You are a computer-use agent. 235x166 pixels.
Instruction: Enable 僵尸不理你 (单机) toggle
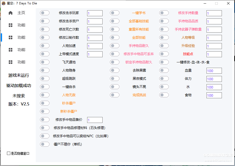click(x=45, y=144)
